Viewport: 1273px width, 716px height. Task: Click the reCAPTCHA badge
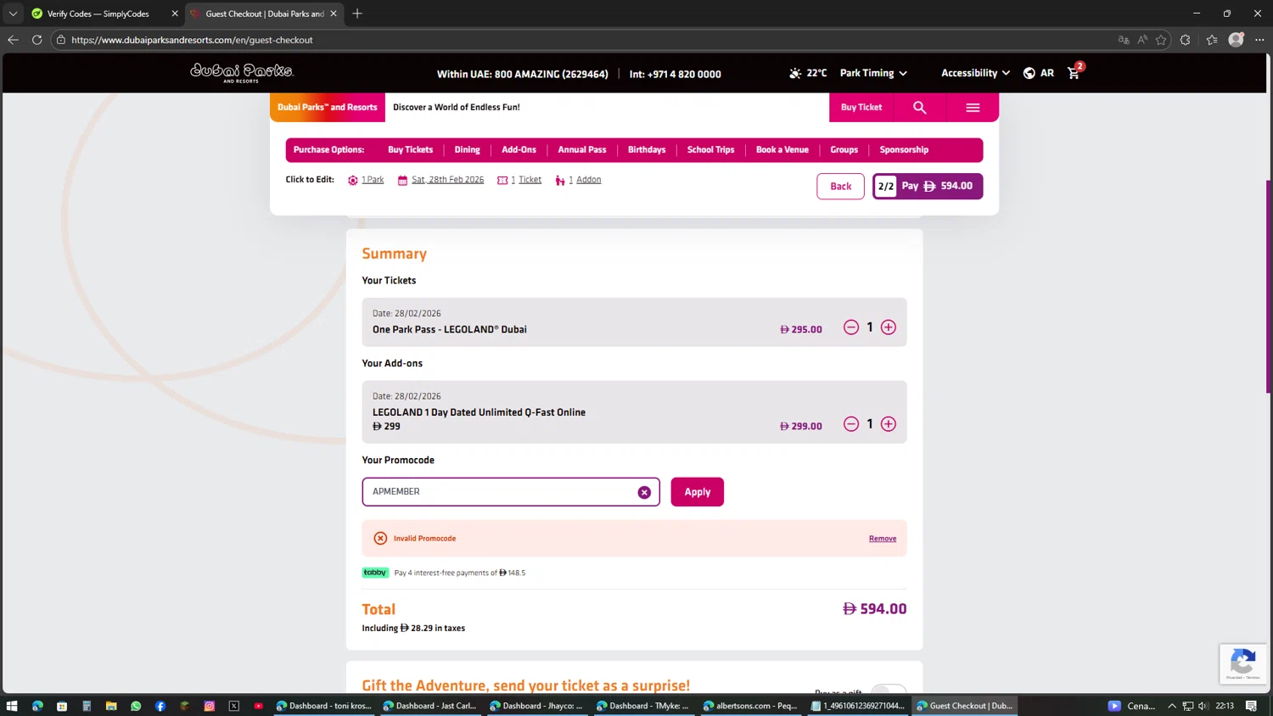tap(1243, 663)
